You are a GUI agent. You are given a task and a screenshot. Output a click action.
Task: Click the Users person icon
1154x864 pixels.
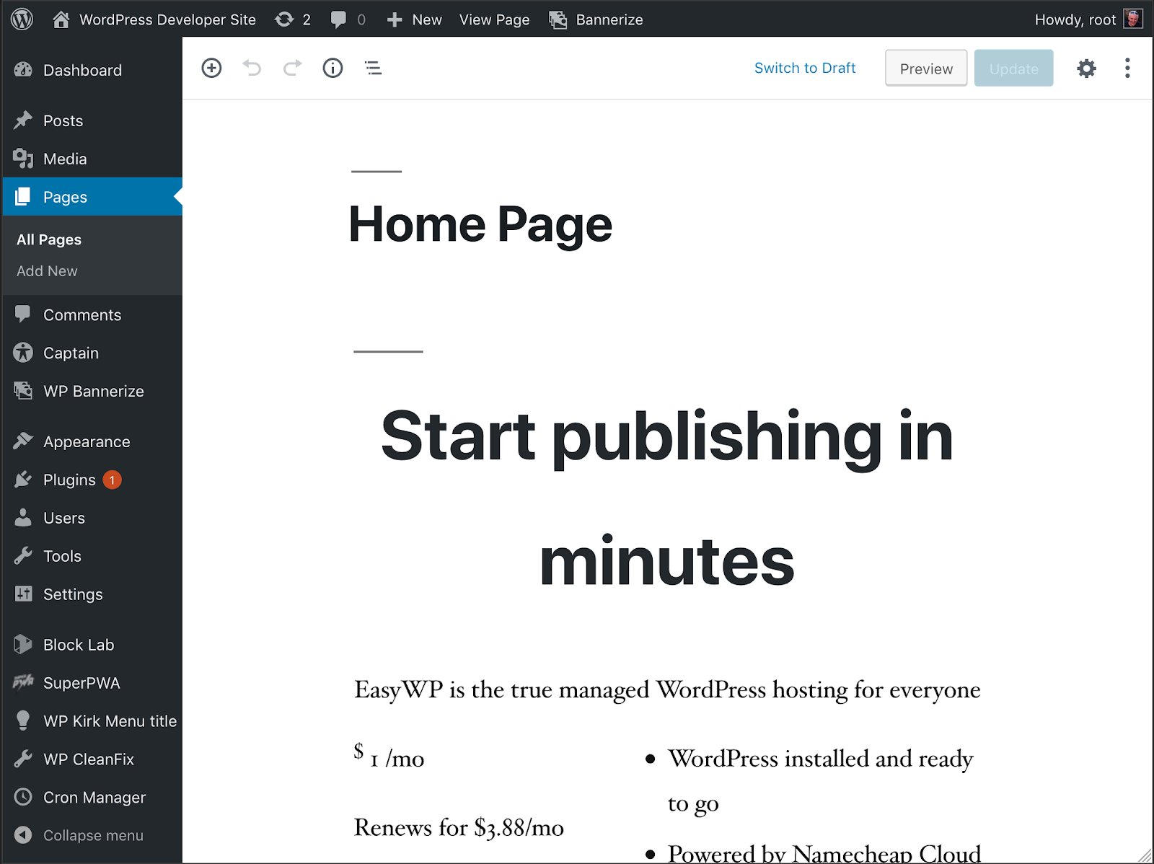(x=23, y=518)
